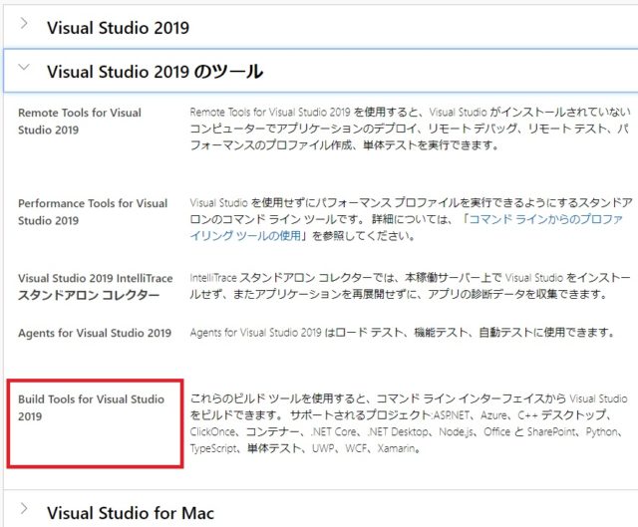Expand the Visual Studio 2019 section chevron
This screenshot has height=527, width=638.
[24, 24]
